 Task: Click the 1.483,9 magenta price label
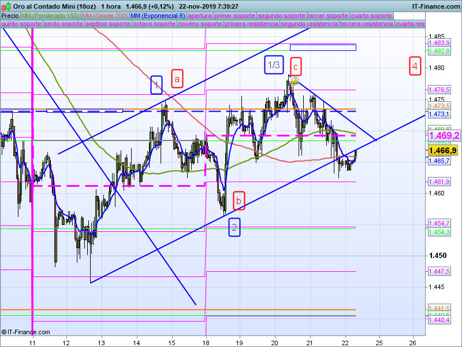click(439, 43)
